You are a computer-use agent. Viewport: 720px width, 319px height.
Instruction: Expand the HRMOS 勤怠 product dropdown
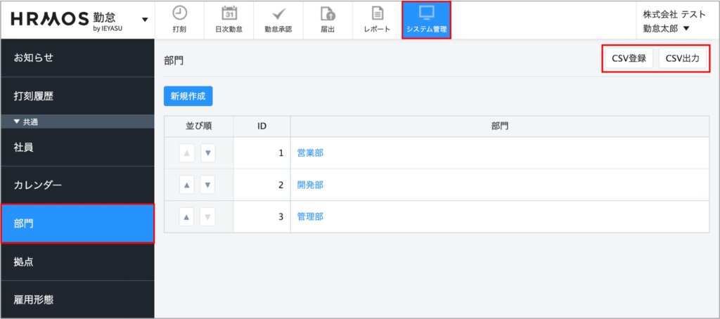point(144,19)
